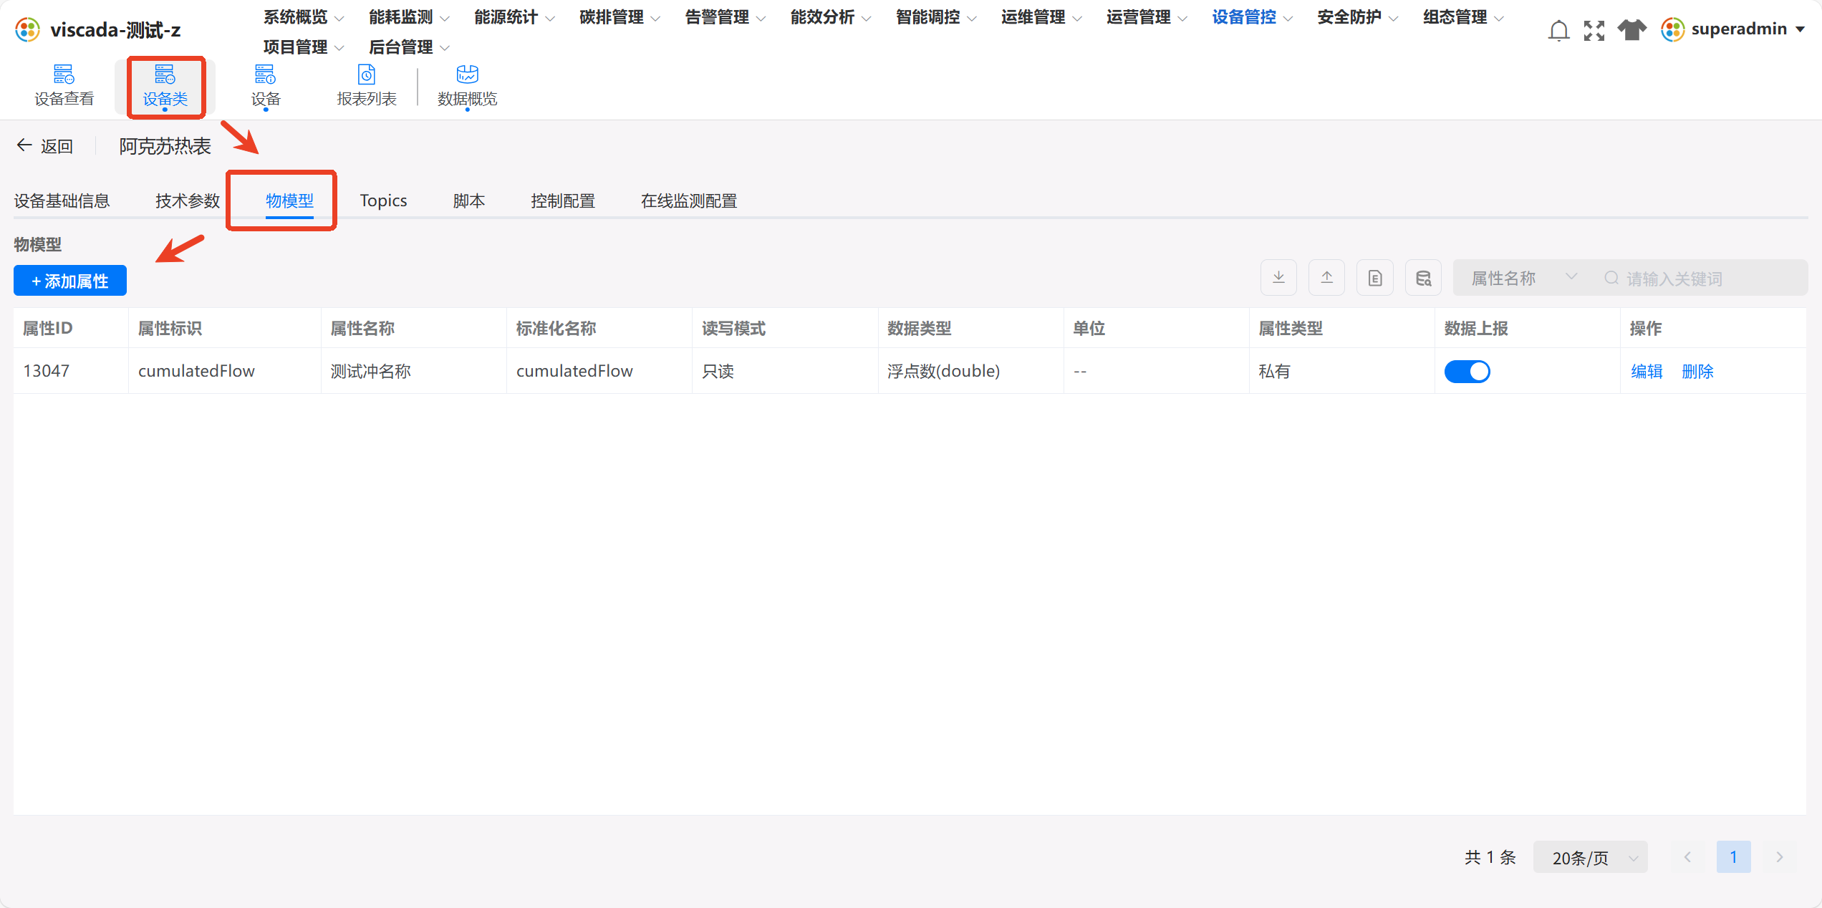Go to the next page arrow
The width and height of the screenshot is (1822, 908).
click(x=1780, y=857)
